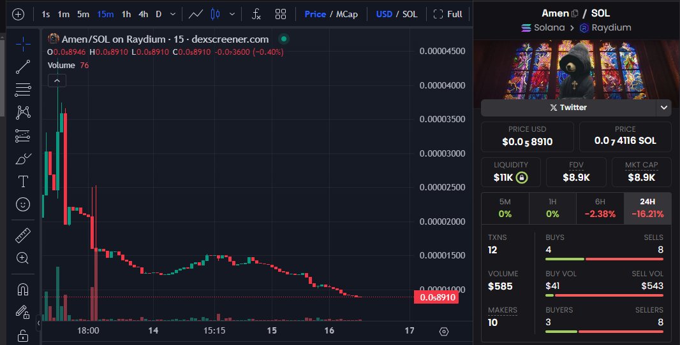Open chart settings gear icon
This screenshot has width=680, height=345.
(443, 332)
